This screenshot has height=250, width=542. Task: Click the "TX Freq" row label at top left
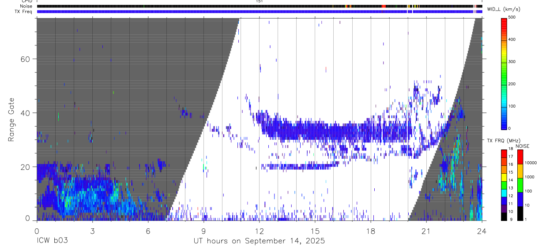click(x=24, y=11)
